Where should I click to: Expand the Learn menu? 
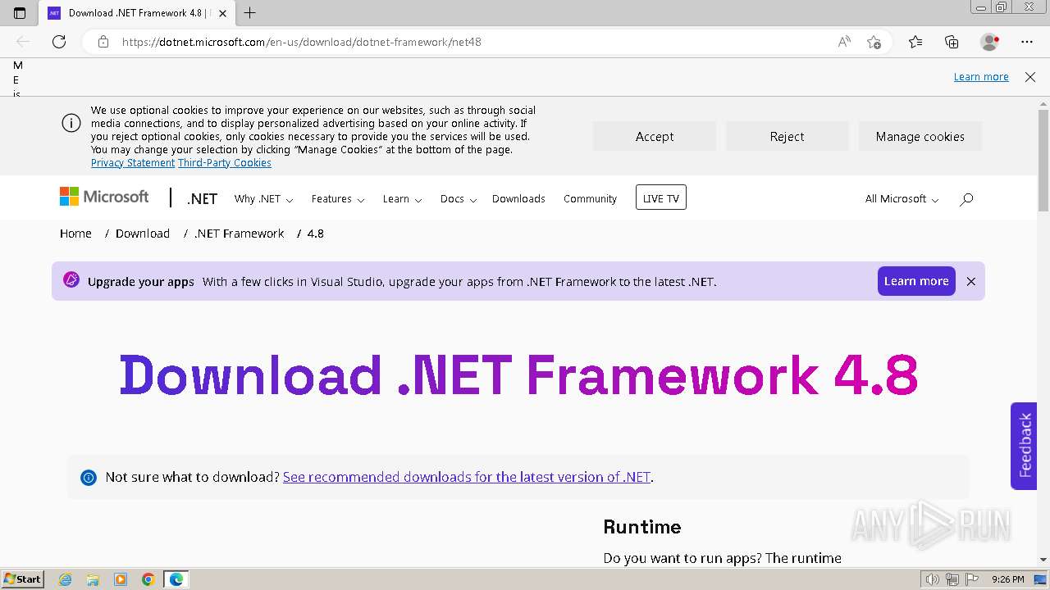pos(402,199)
